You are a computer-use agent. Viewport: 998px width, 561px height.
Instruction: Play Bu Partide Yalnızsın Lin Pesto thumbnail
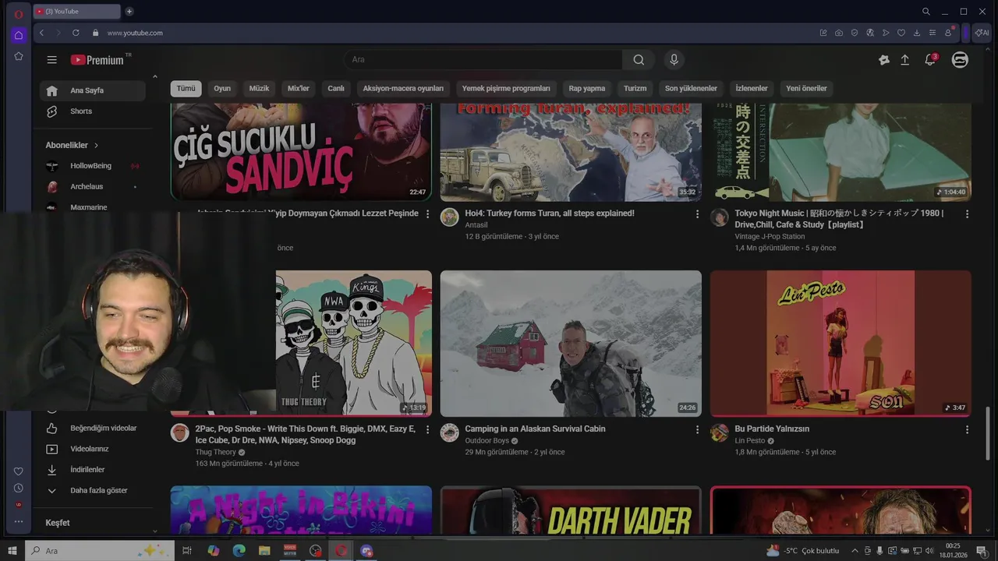(x=841, y=344)
